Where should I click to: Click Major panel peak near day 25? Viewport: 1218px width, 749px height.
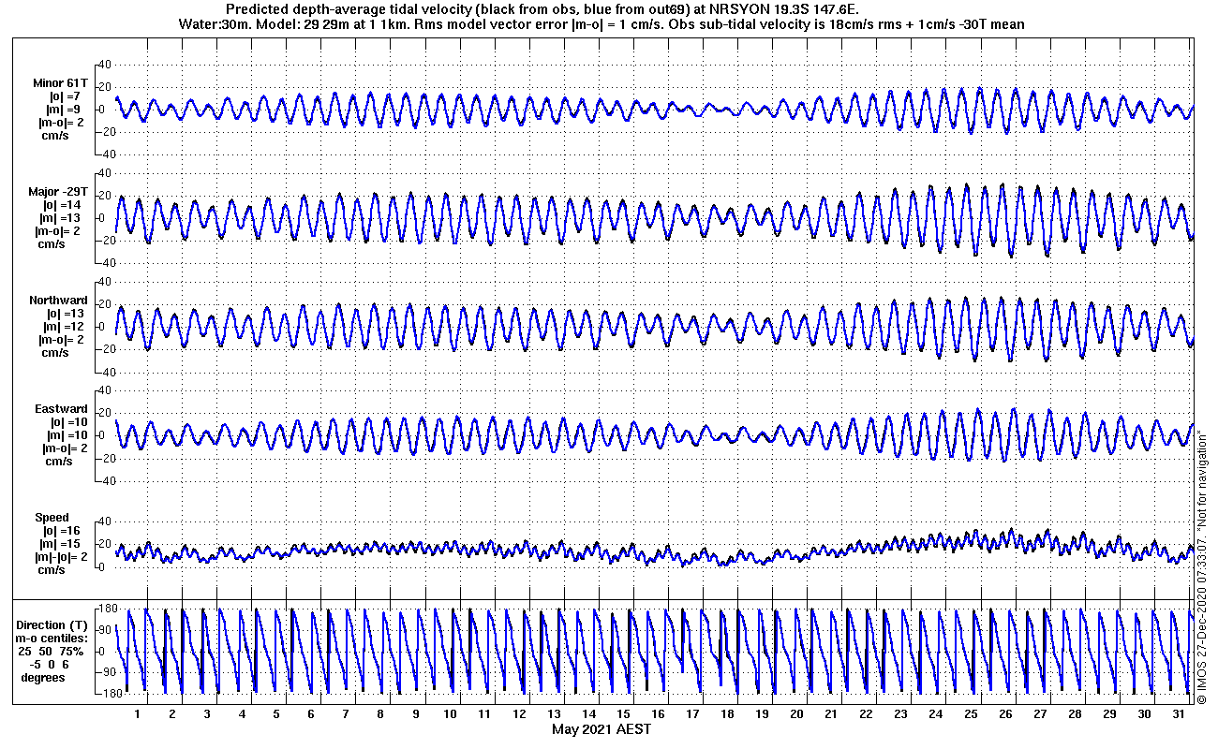pyautogui.click(x=966, y=185)
